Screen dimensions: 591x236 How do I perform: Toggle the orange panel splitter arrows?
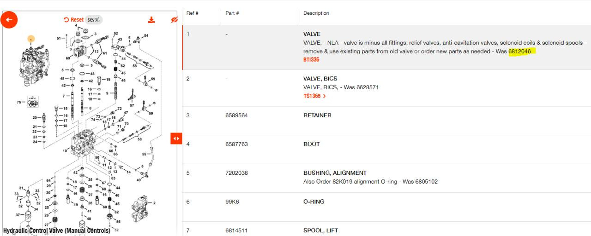click(x=176, y=138)
